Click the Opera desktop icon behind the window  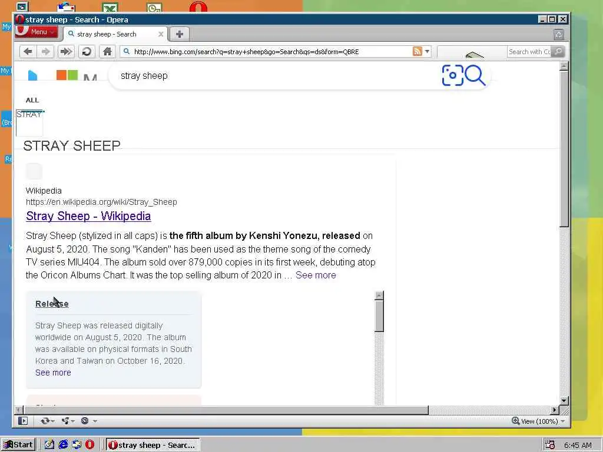coord(198,6)
